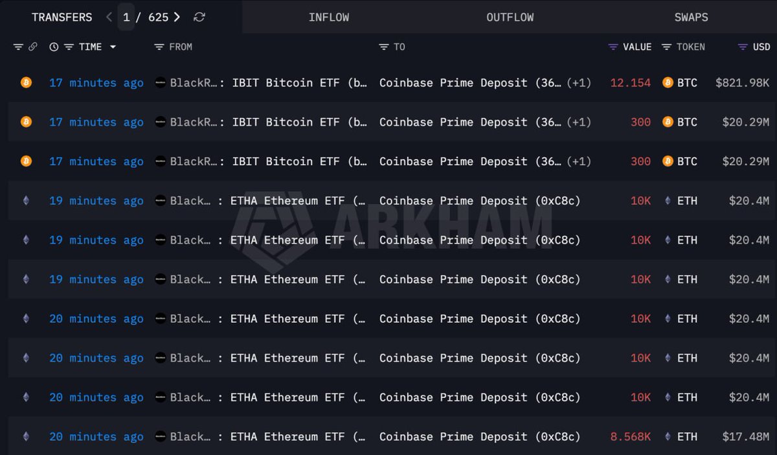Open the TOKEN column filter

666,47
